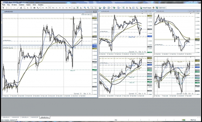The image size is (202, 122).
Task: Activate the crosshair tool
Action: tap(7, 8)
